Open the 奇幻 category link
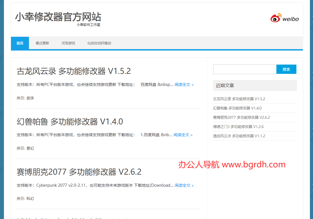The width and height of the screenshot is (313, 219). [x=31, y=148]
